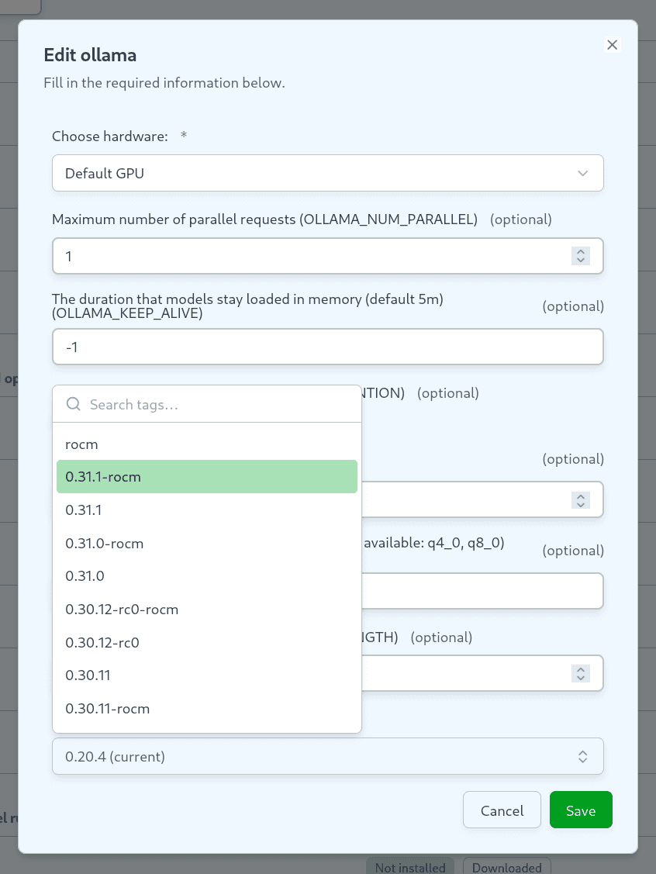
Task: Open the Choose hardware dropdown
Action: pos(328,173)
